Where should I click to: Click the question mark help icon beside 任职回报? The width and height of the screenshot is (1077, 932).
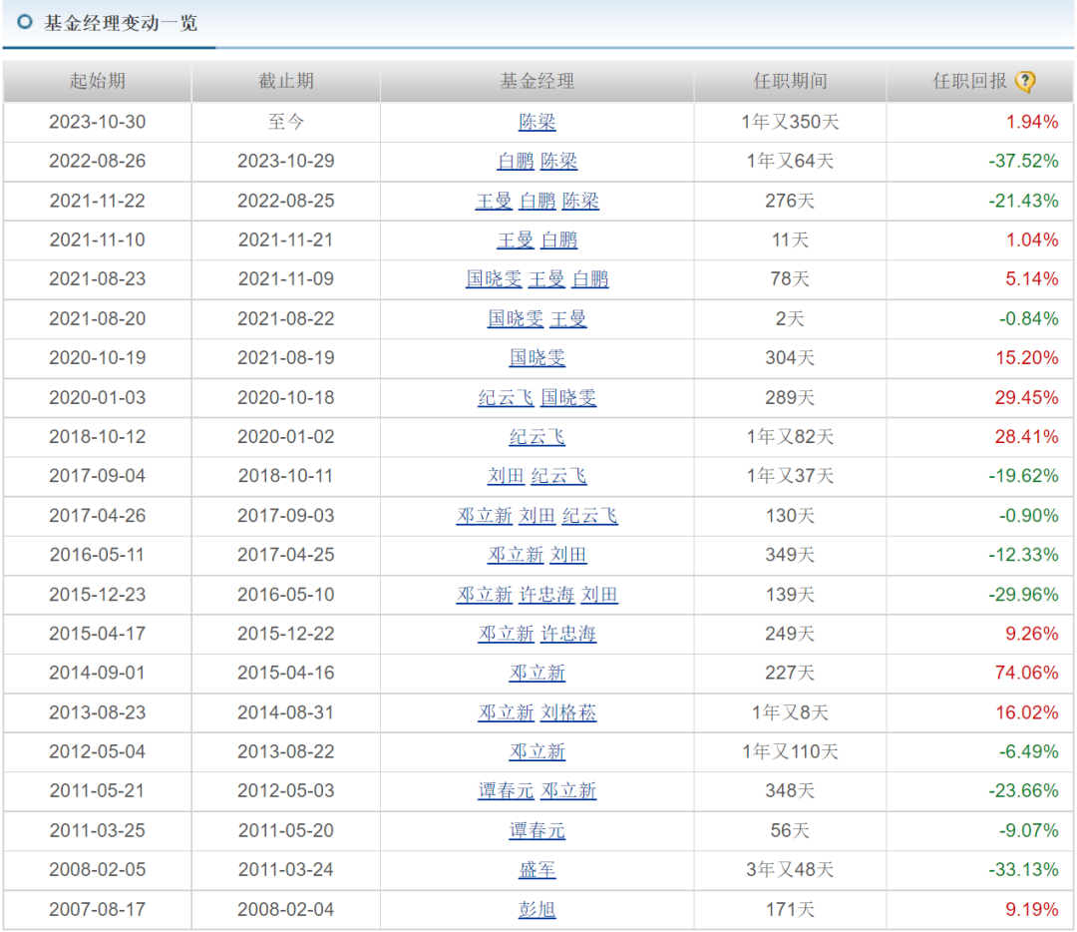[x=1025, y=82]
